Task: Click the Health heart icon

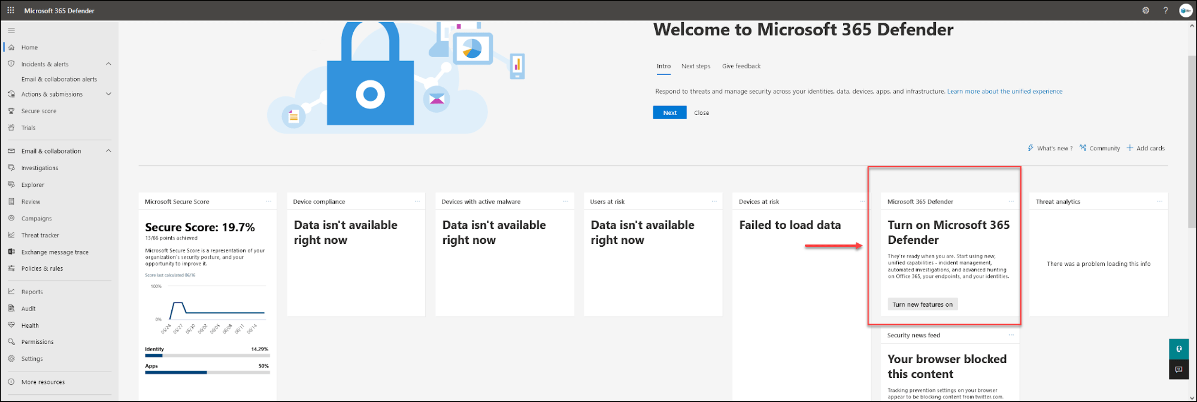Action: tap(11, 325)
